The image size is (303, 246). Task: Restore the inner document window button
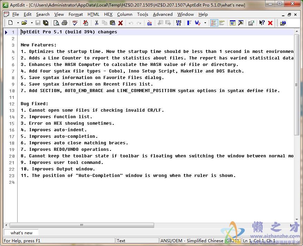[x=289, y=15]
